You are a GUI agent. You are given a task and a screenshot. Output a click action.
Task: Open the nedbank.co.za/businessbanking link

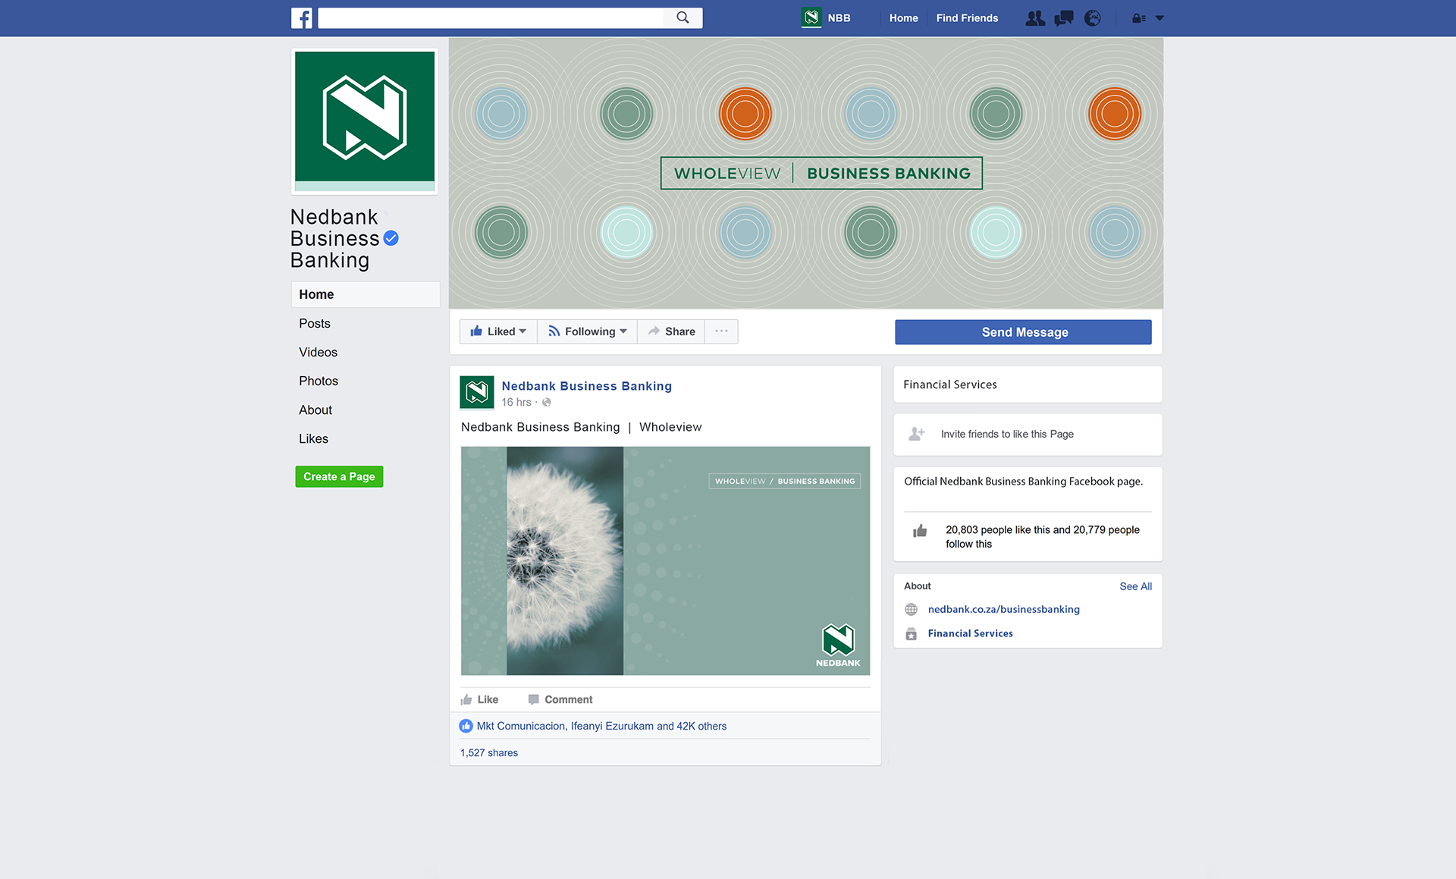pyautogui.click(x=1003, y=610)
